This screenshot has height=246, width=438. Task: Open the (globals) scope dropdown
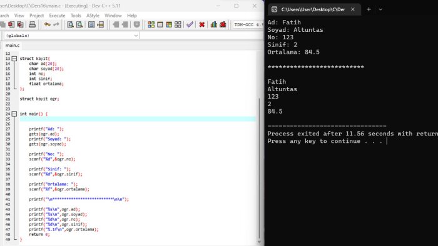click(72, 36)
